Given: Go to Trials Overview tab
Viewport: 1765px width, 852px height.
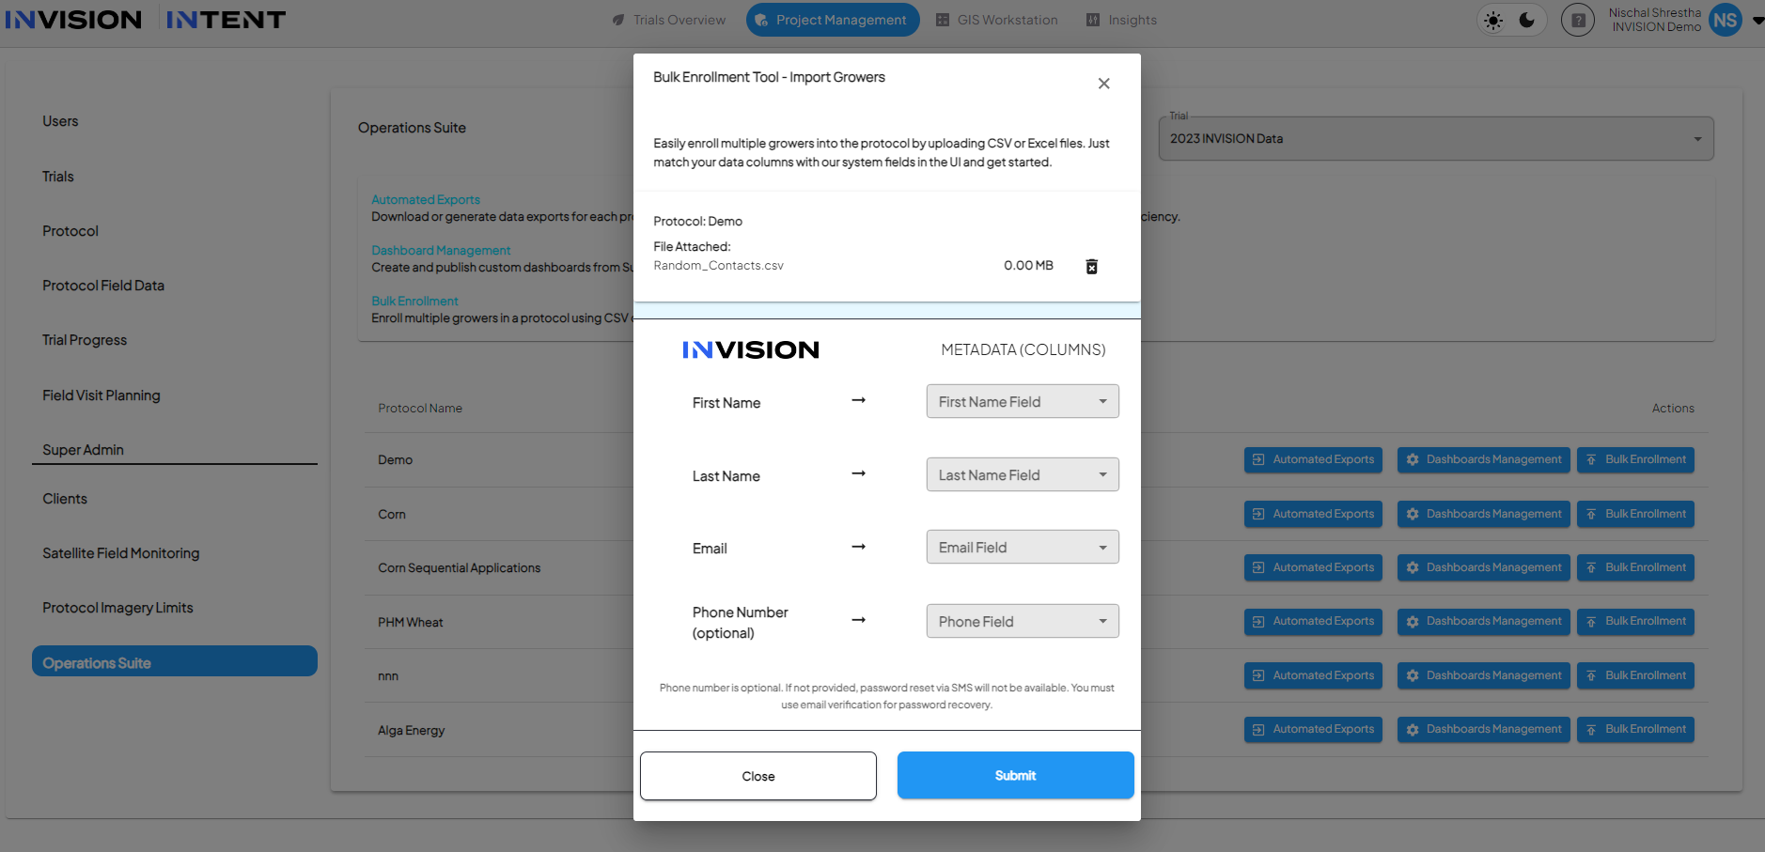Looking at the screenshot, I should point(668,20).
